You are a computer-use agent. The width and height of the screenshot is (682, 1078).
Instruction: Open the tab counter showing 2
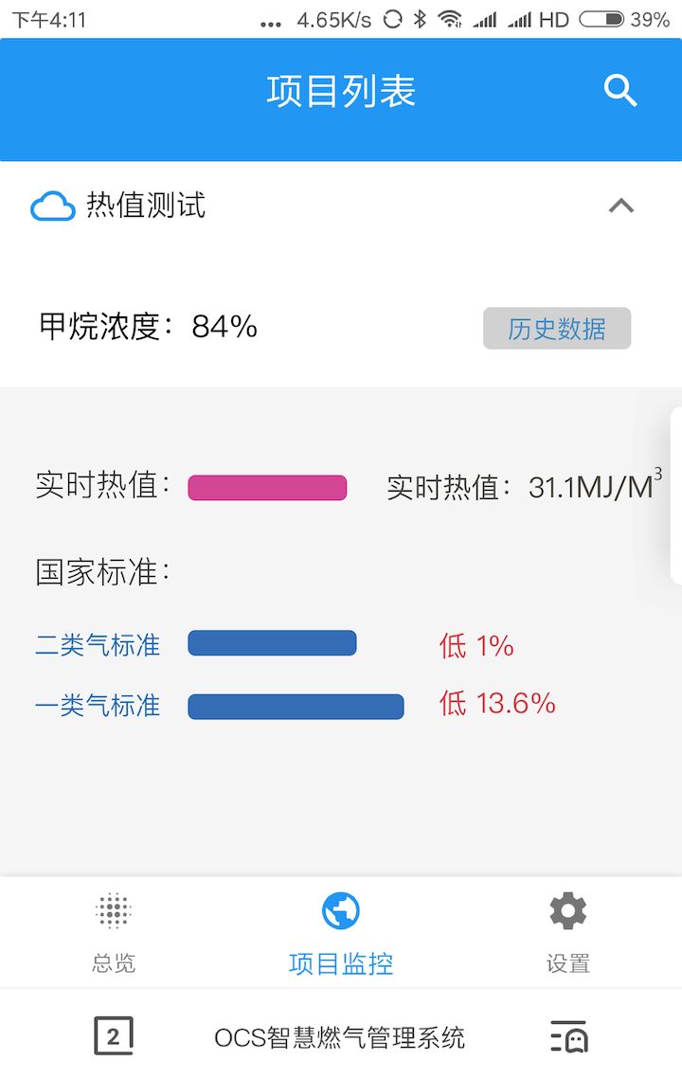point(114,1036)
